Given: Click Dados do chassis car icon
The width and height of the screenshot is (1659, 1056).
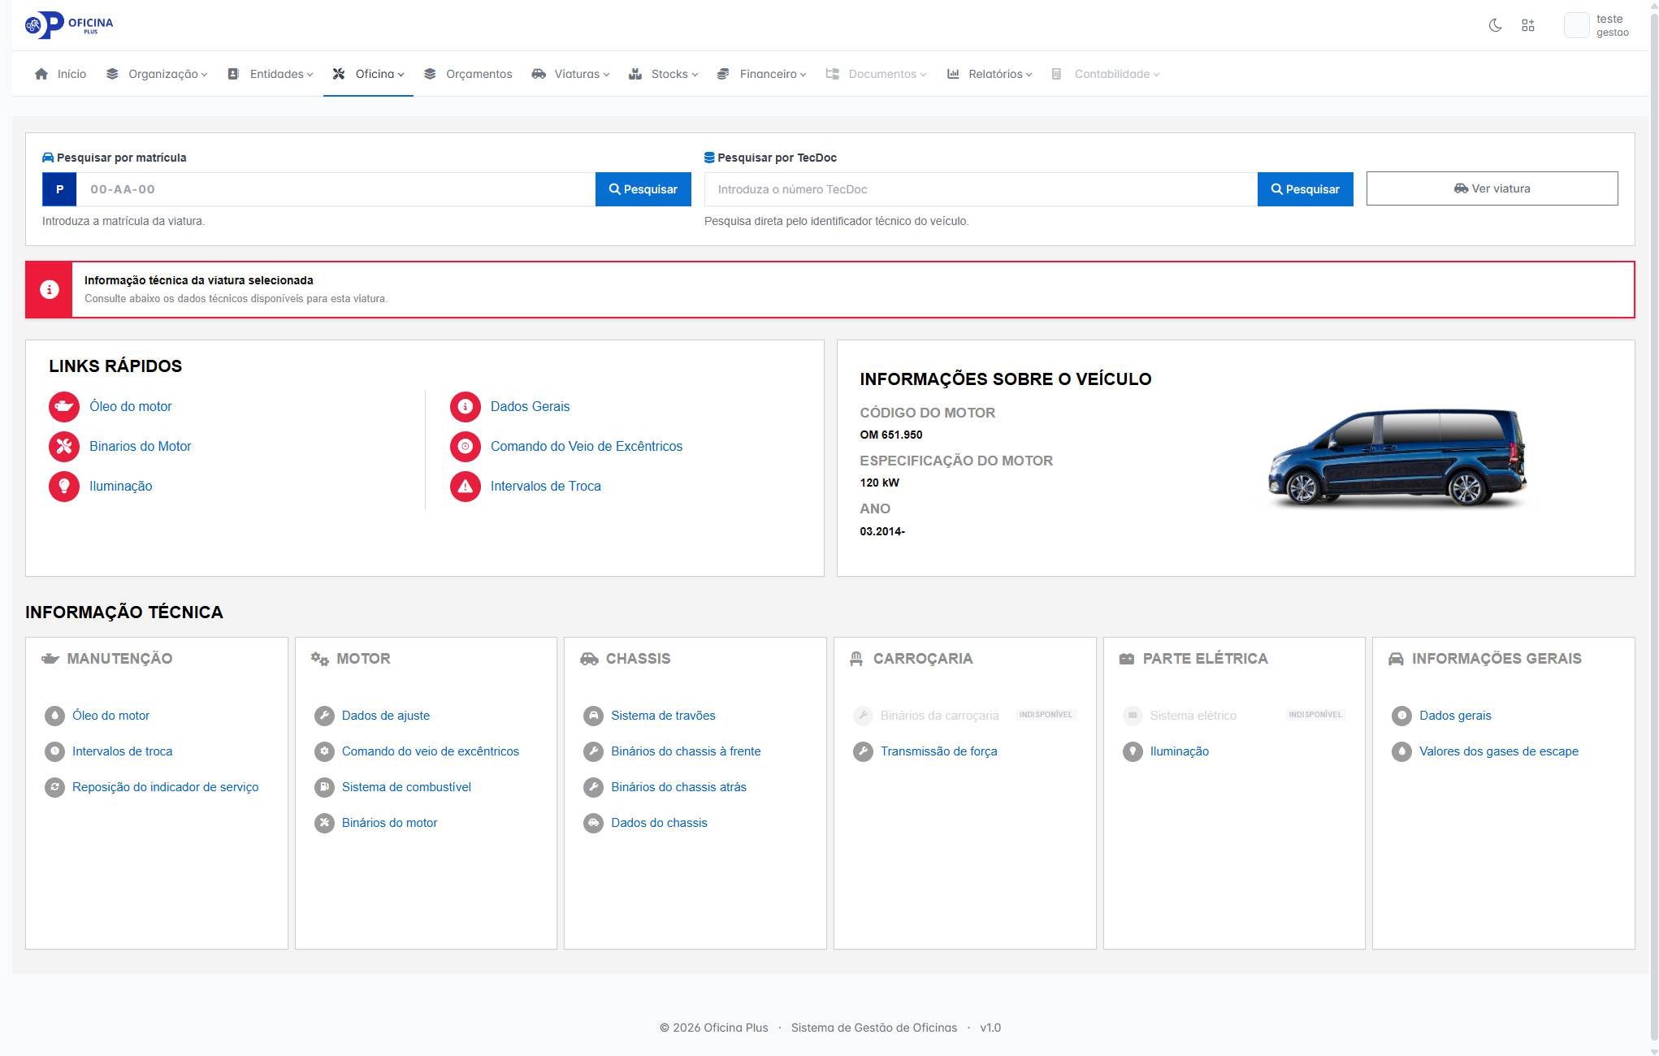Looking at the screenshot, I should coord(593,823).
